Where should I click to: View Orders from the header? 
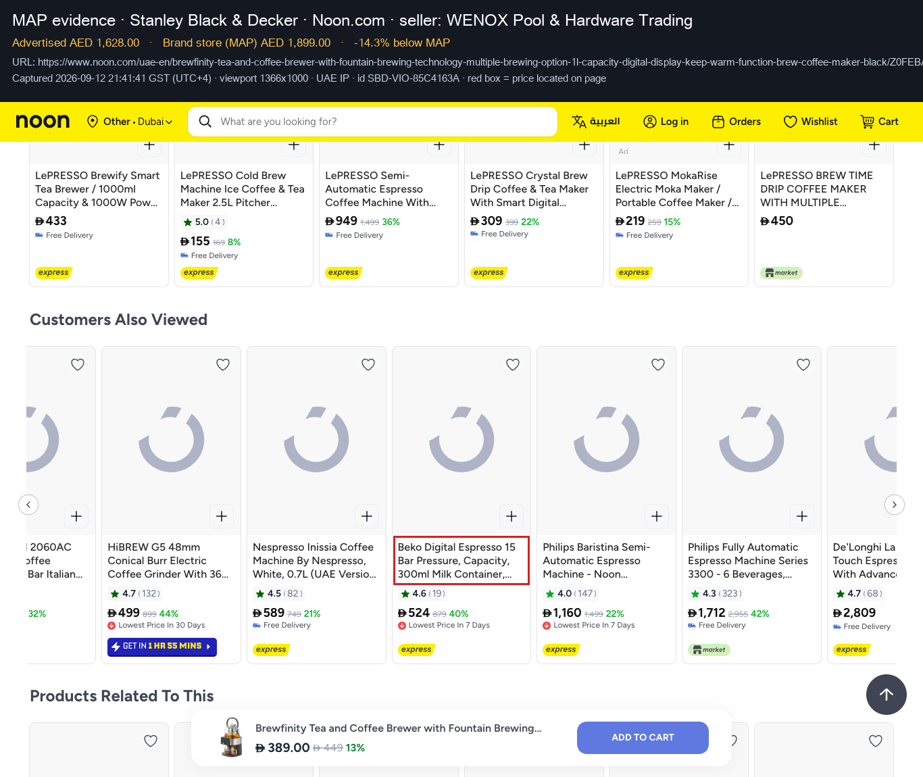tap(737, 122)
